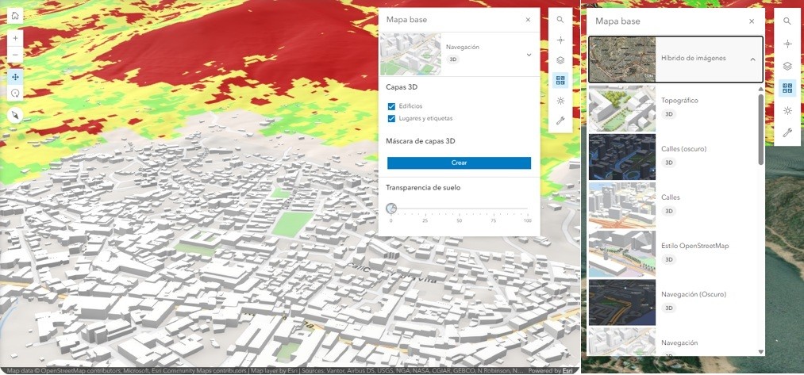Open the locate/crosshair tool in left map toolbar
The image size is (804, 375).
pyautogui.click(x=560, y=40)
